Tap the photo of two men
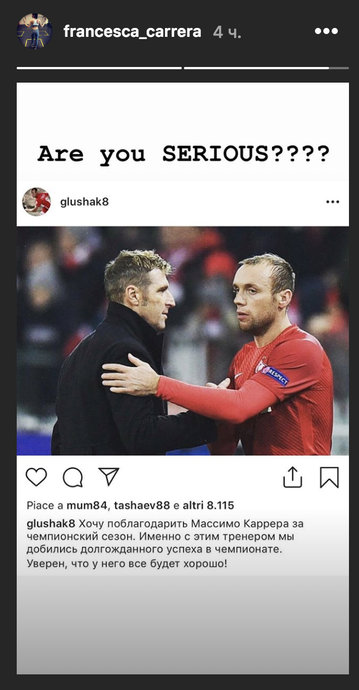 (x=183, y=341)
